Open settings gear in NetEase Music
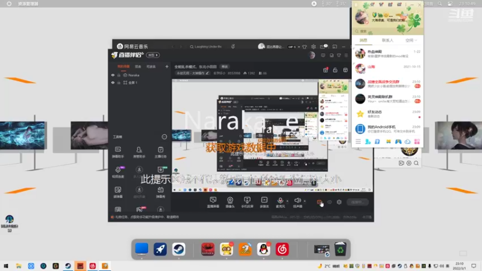Viewport: 482px width, 271px height. [313, 47]
